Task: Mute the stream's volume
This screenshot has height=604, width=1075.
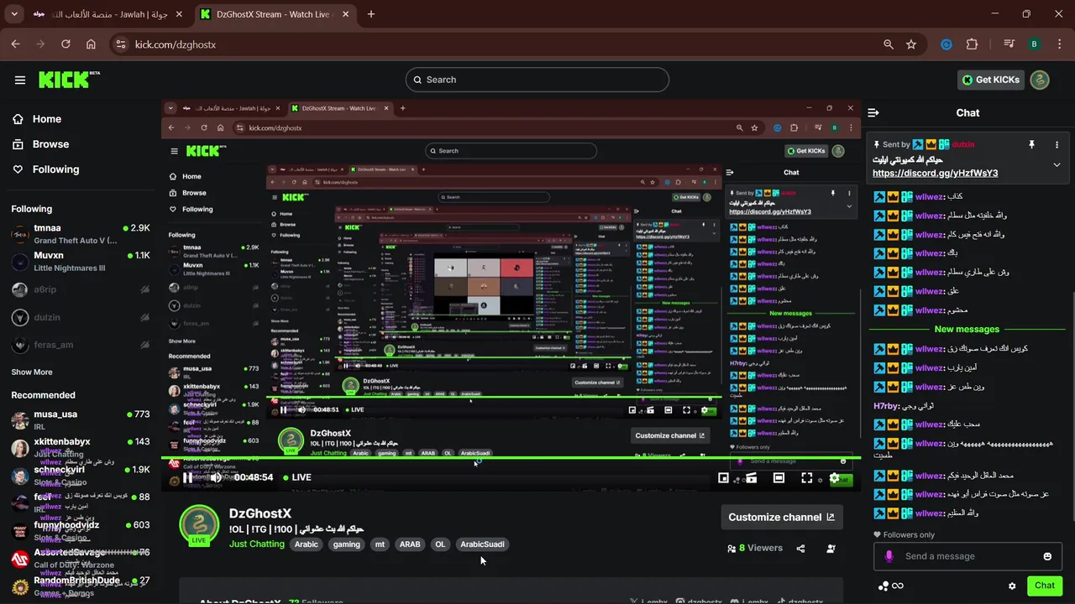Action: [215, 477]
